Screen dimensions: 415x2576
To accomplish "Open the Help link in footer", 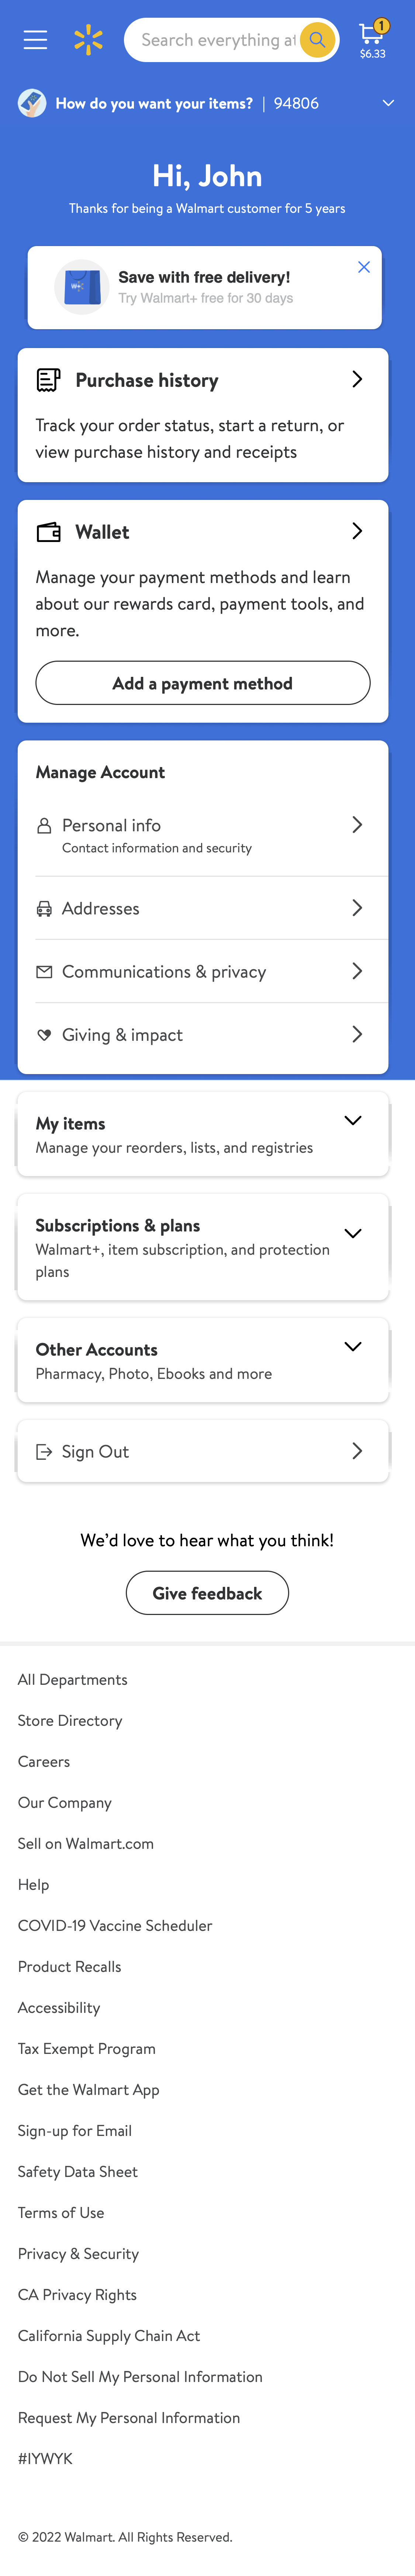I will pos(33,1884).
